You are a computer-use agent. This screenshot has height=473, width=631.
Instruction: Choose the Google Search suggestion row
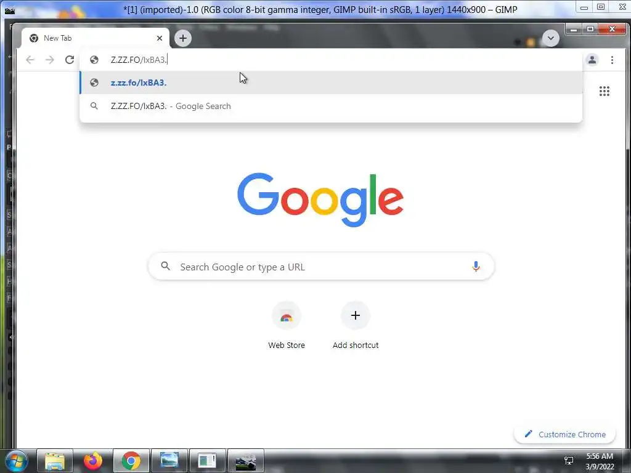click(331, 106)
